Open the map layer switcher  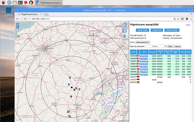pyautogui.click(x=124, y=36)
